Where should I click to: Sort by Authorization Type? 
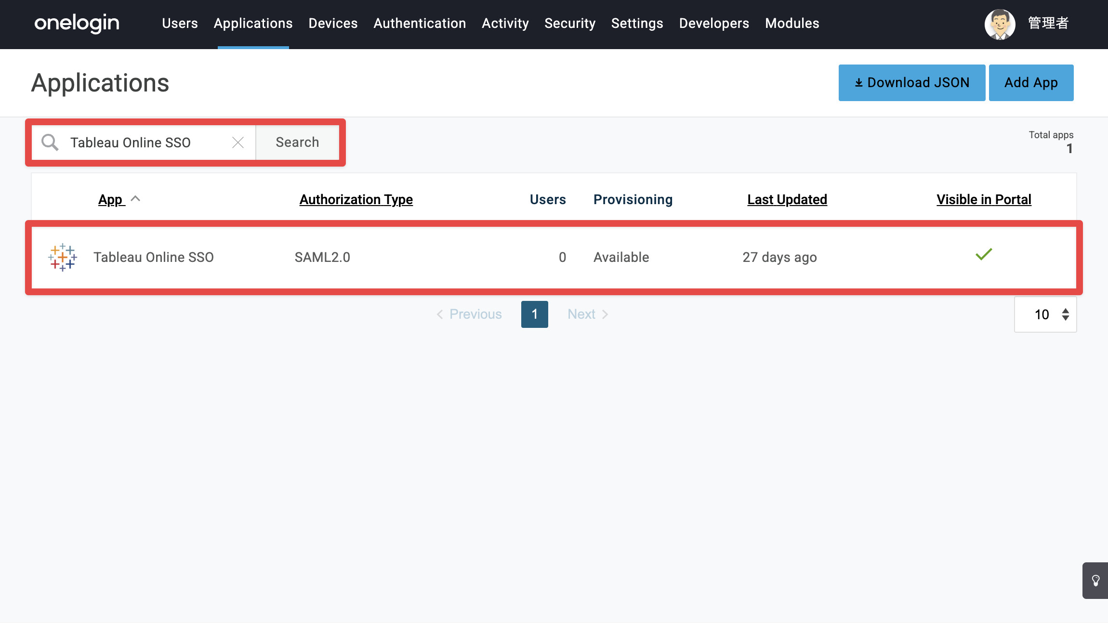pos(356,199)
